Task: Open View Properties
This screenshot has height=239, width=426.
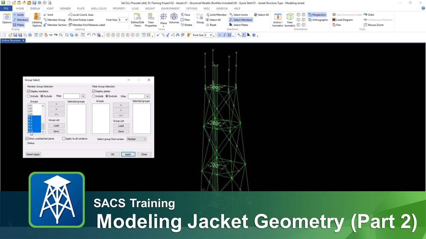Action: [151, 20]
